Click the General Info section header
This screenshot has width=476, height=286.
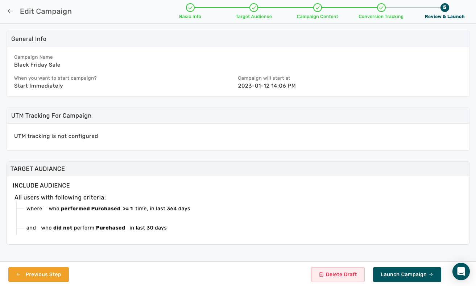[x=29, y=39]
